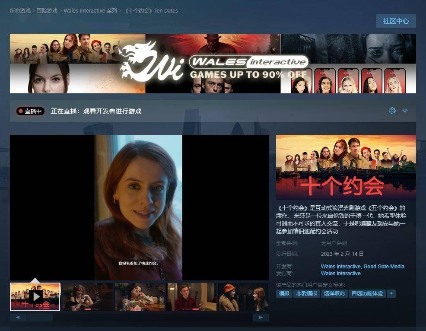
Task: Select the second screenshot thumbnail of woman in black
Action: tap(87, 297)
